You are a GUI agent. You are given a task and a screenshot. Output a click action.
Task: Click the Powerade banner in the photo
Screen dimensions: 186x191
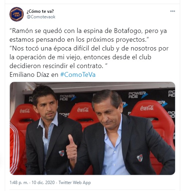point(138,95)
